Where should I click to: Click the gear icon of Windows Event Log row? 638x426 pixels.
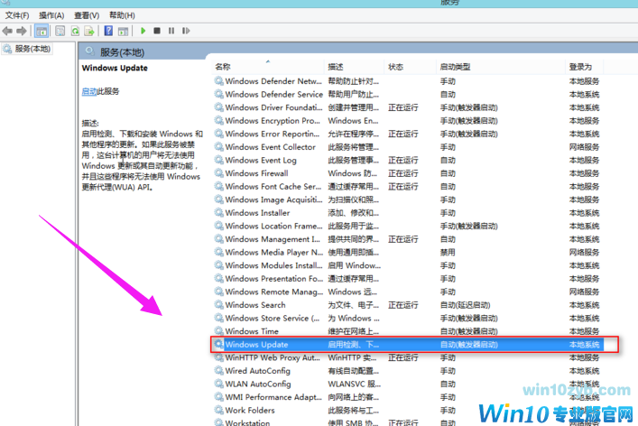(219, 160)
